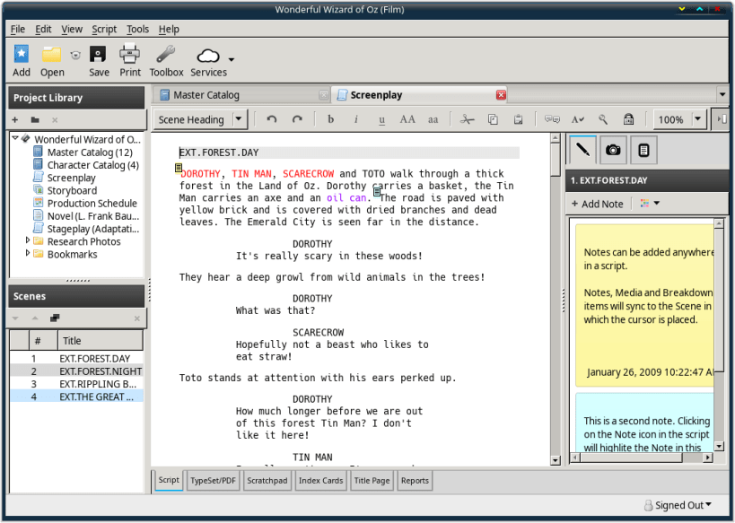Image resolution: width=735 pixels, height=523 pixels.
Task: Open the Media camera panel
Action: click(613, 150)
